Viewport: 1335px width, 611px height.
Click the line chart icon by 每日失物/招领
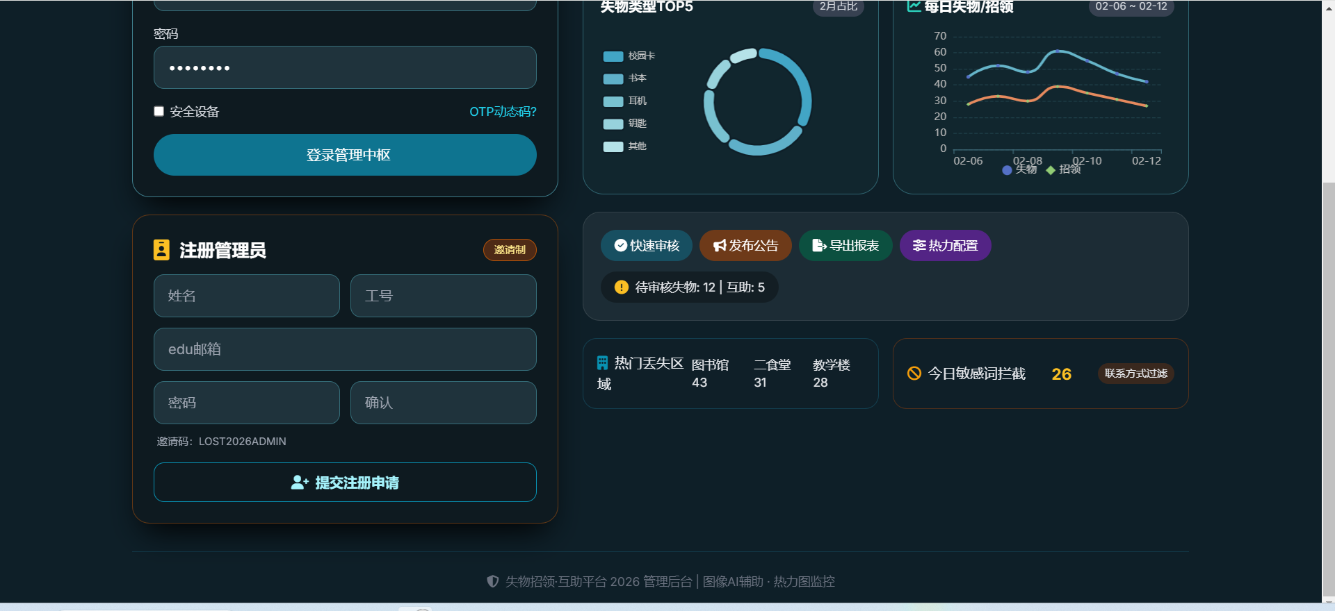pos(914,6)
